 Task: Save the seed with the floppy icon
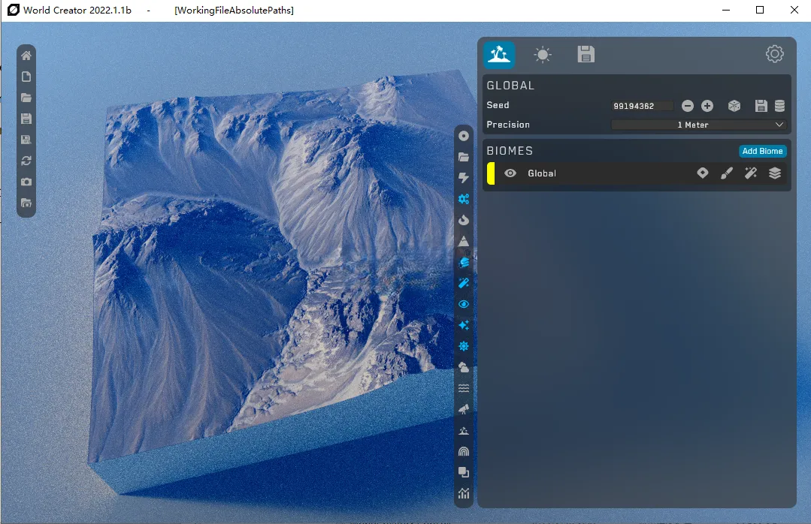(x=761, y=106)
